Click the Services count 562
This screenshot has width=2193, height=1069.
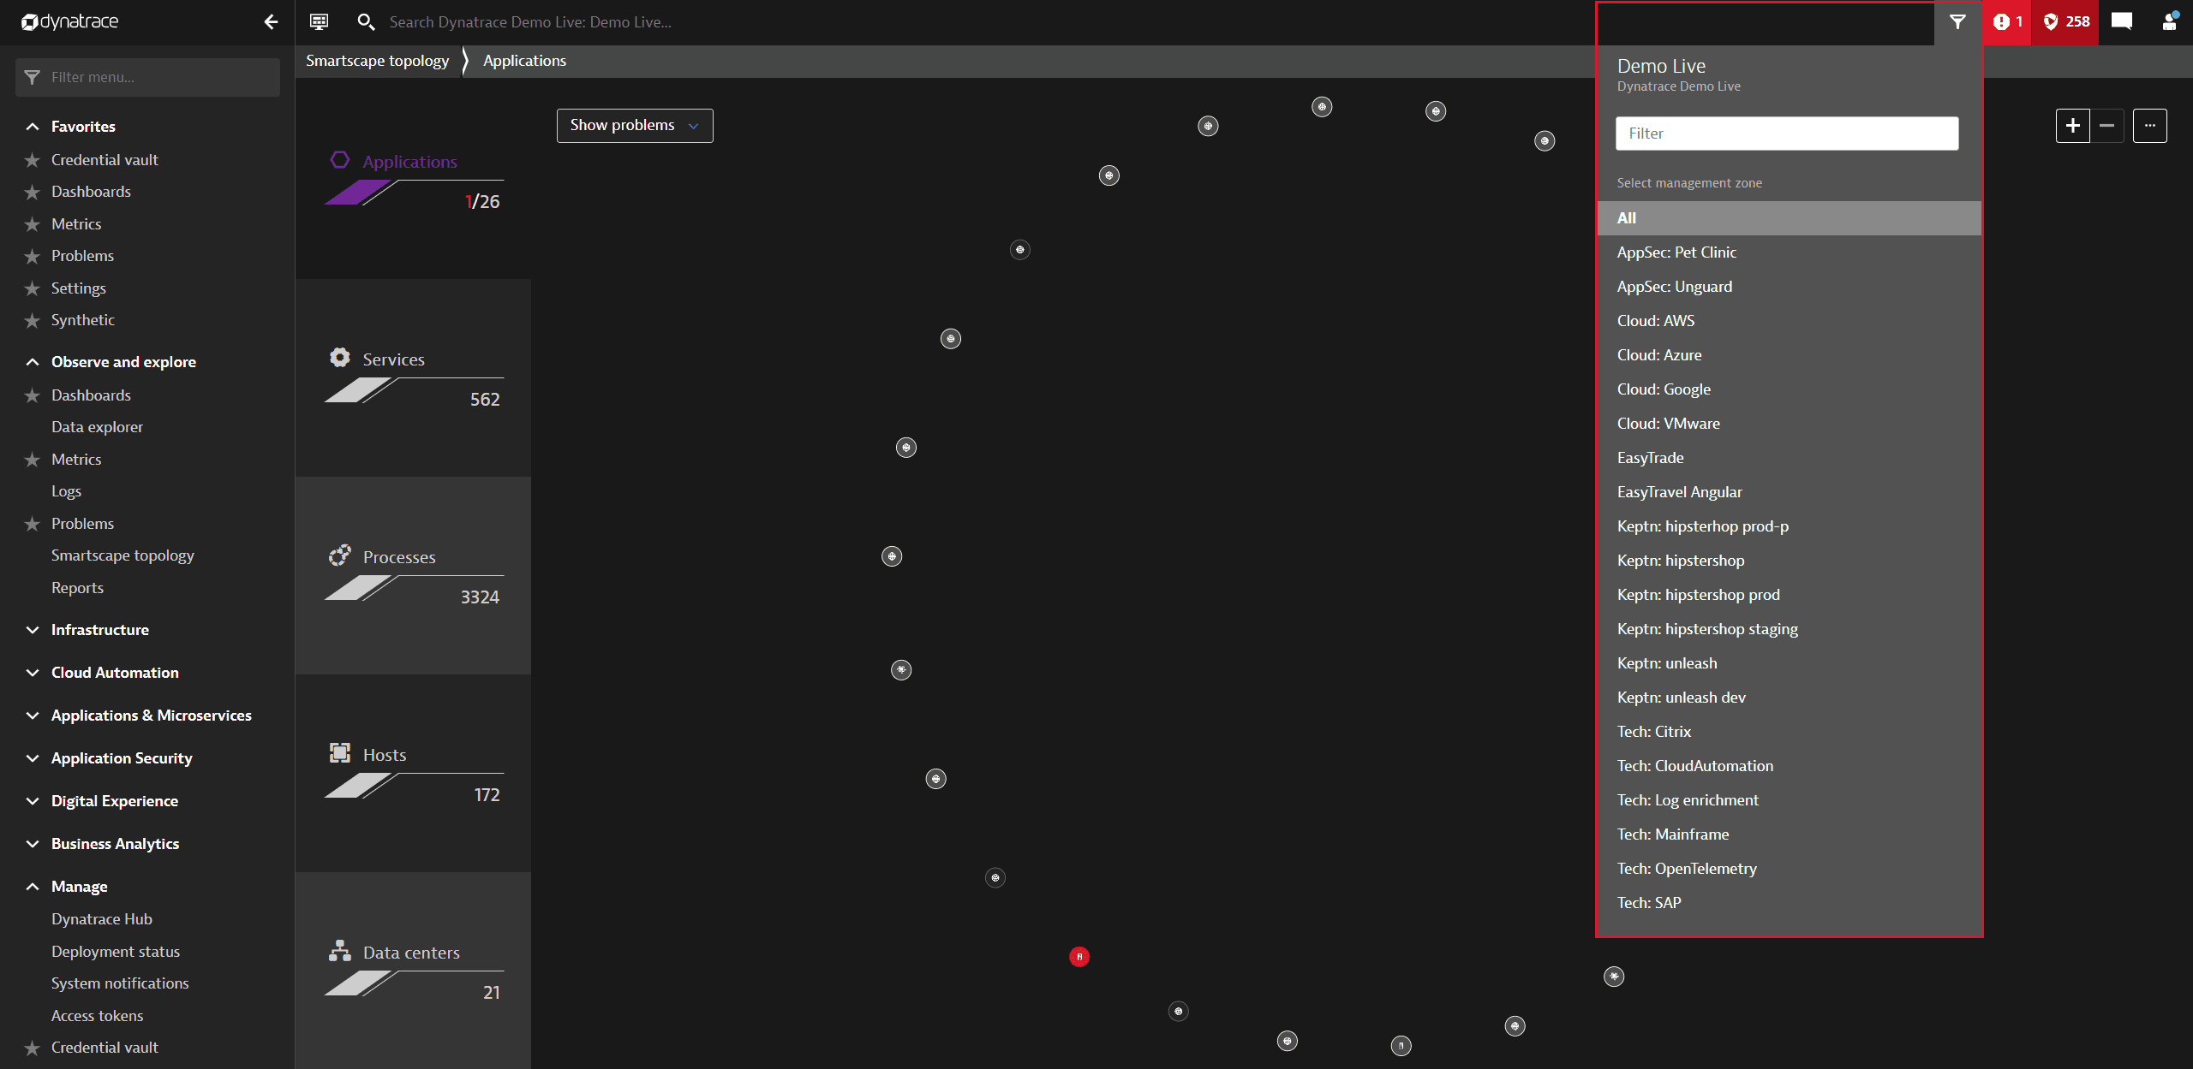coord(485,400)
